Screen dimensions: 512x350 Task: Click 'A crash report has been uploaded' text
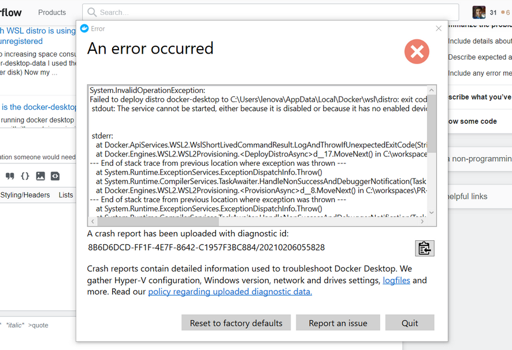point(188,233)
